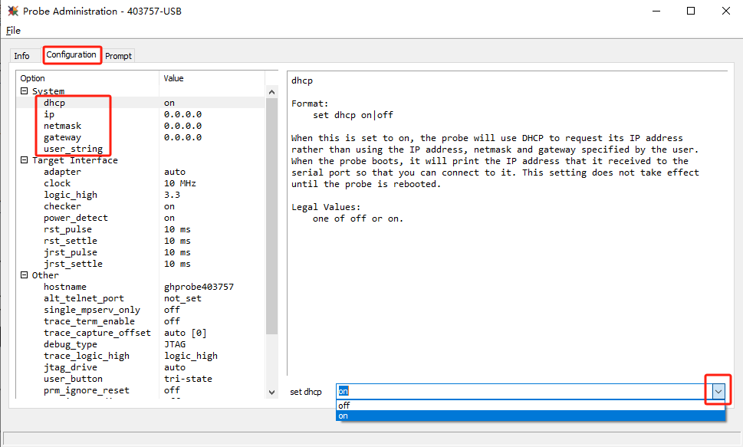Click the Probe Administration app icon
The width and height of the screenshot is (743, 447).
pos(13,11)
